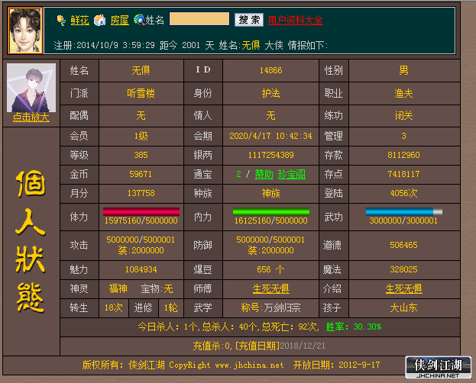The image size is (476, 383).
Task: Click the 爆豆 value 656 个
Action: (x=270, y=269)
